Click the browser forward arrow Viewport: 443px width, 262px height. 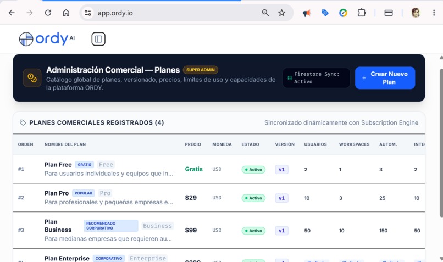30,13
